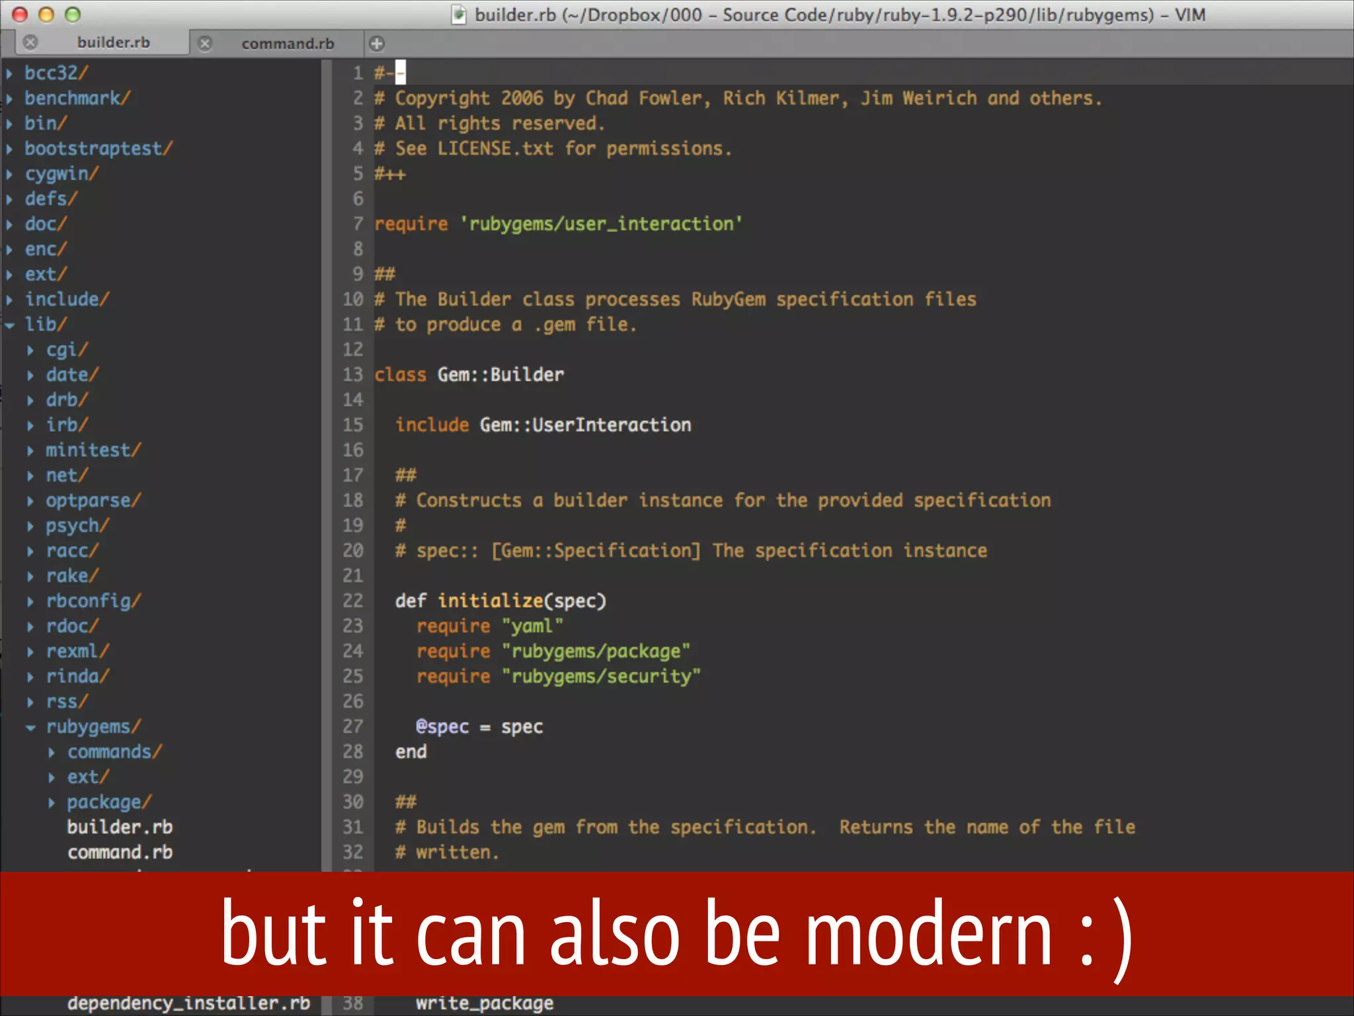Click the '@spec = spec' line
This screenshot has width=1354, height=1016.
point(479,726)
